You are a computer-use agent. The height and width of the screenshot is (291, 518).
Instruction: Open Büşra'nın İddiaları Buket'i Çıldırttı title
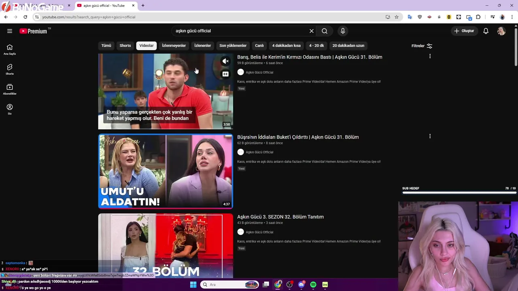298,137
